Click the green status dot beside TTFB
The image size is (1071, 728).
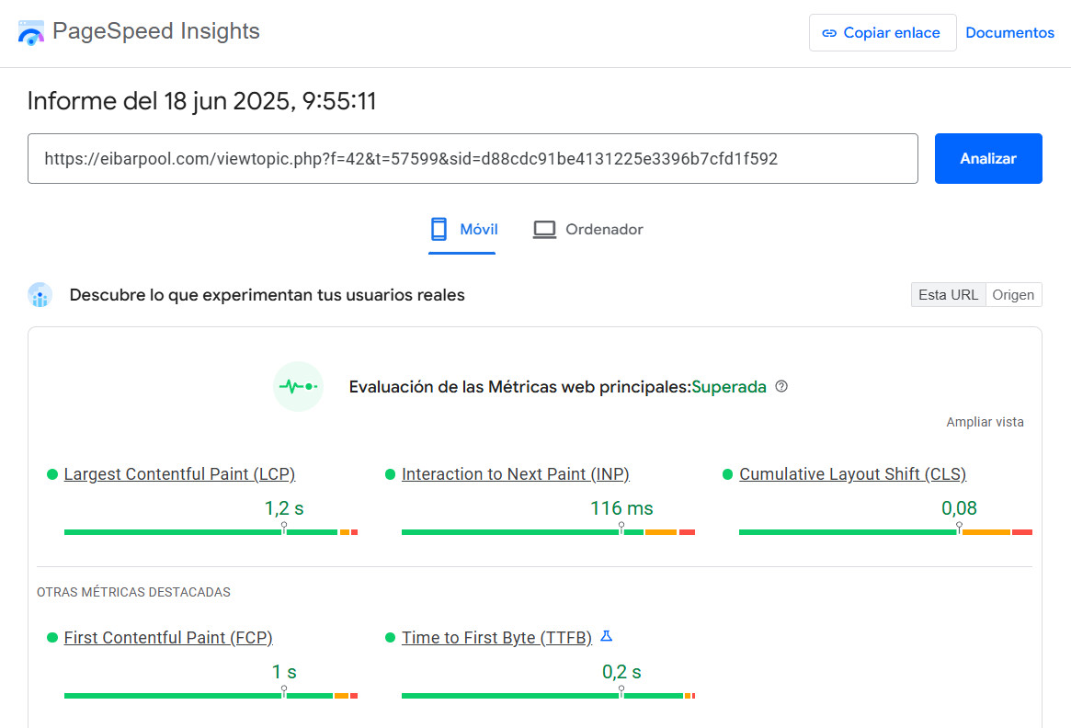click(x=390, y=637)
